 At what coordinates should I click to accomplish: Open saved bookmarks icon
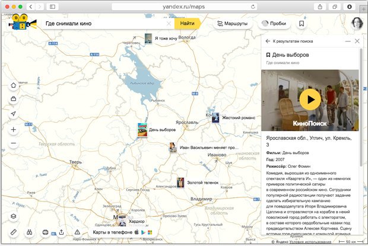click(x=302, y=24)
